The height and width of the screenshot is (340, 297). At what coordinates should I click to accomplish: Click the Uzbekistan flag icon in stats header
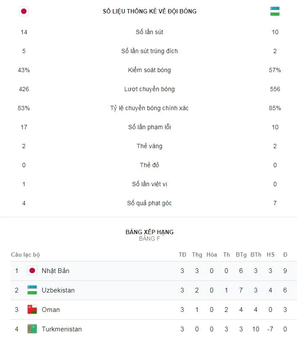pos(275,12)
